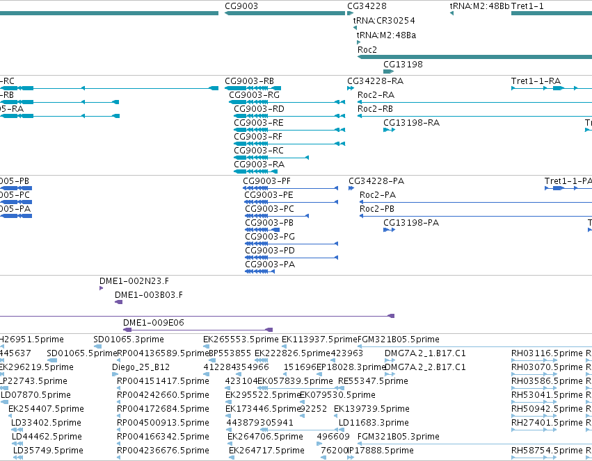
Task: Select EST RH58754.5prime
Action: pos(547,451)
